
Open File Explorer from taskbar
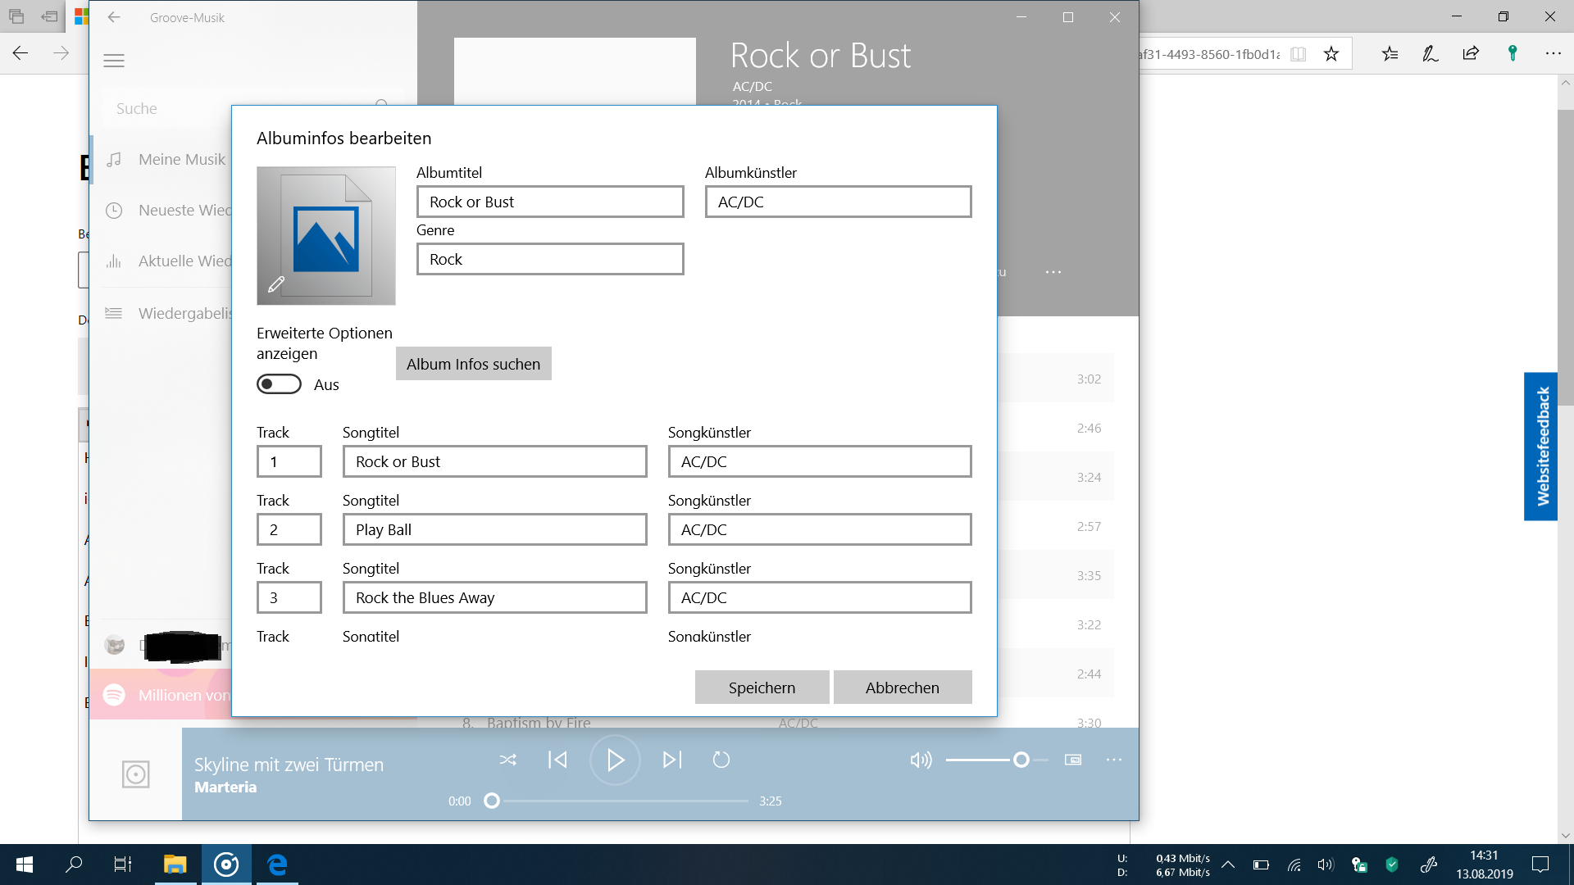(x=175, y=865)
